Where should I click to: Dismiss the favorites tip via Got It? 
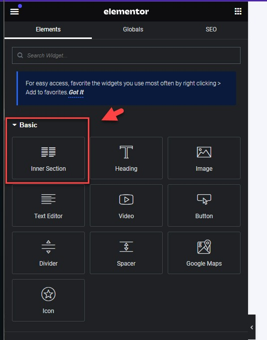[x=76, y=92]
